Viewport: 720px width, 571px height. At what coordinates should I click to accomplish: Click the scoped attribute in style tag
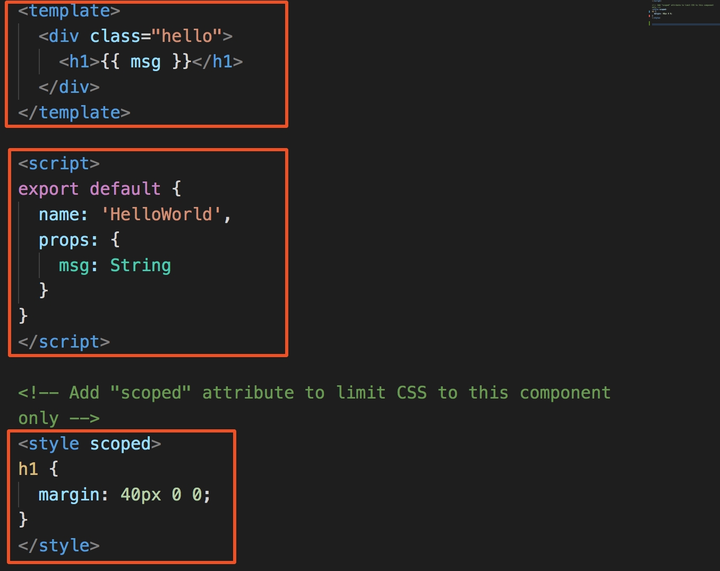click(x=120, y=444)
